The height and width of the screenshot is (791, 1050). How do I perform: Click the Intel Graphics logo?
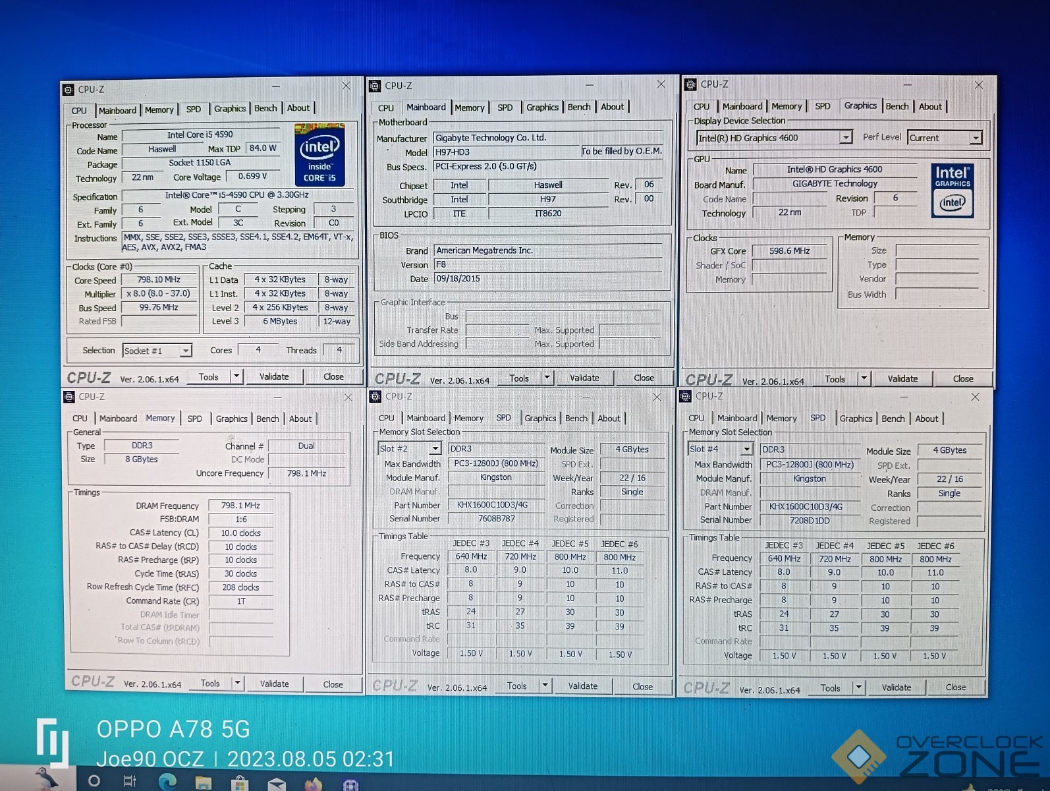pos(953,190)
